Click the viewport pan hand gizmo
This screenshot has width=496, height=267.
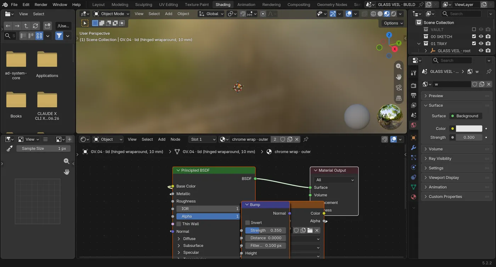point(399,77)
